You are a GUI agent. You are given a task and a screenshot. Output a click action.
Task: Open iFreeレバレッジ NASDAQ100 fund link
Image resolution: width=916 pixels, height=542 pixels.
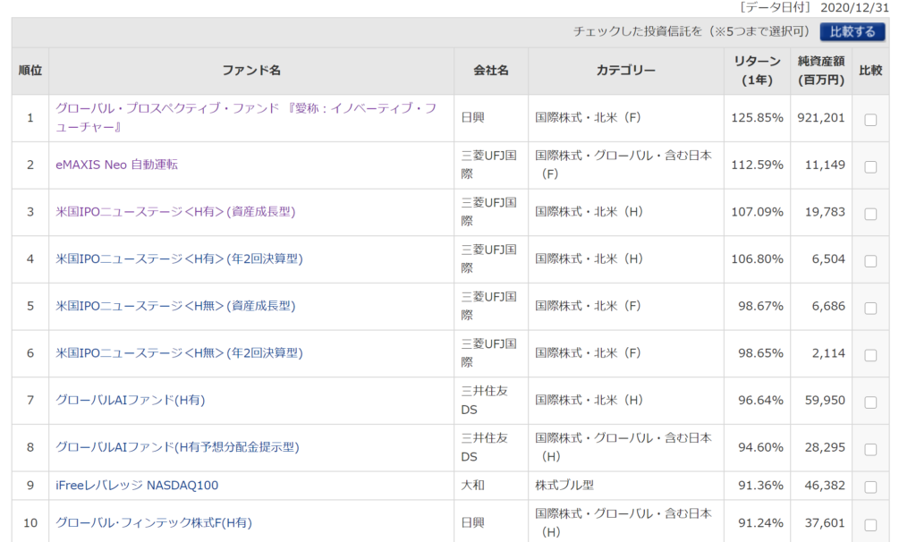(x=137, y=486)
